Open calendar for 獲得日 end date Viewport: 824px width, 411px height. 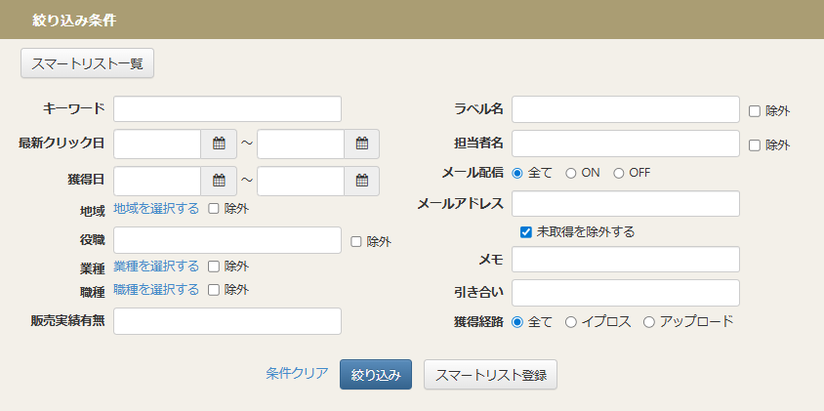coord(361,181)
